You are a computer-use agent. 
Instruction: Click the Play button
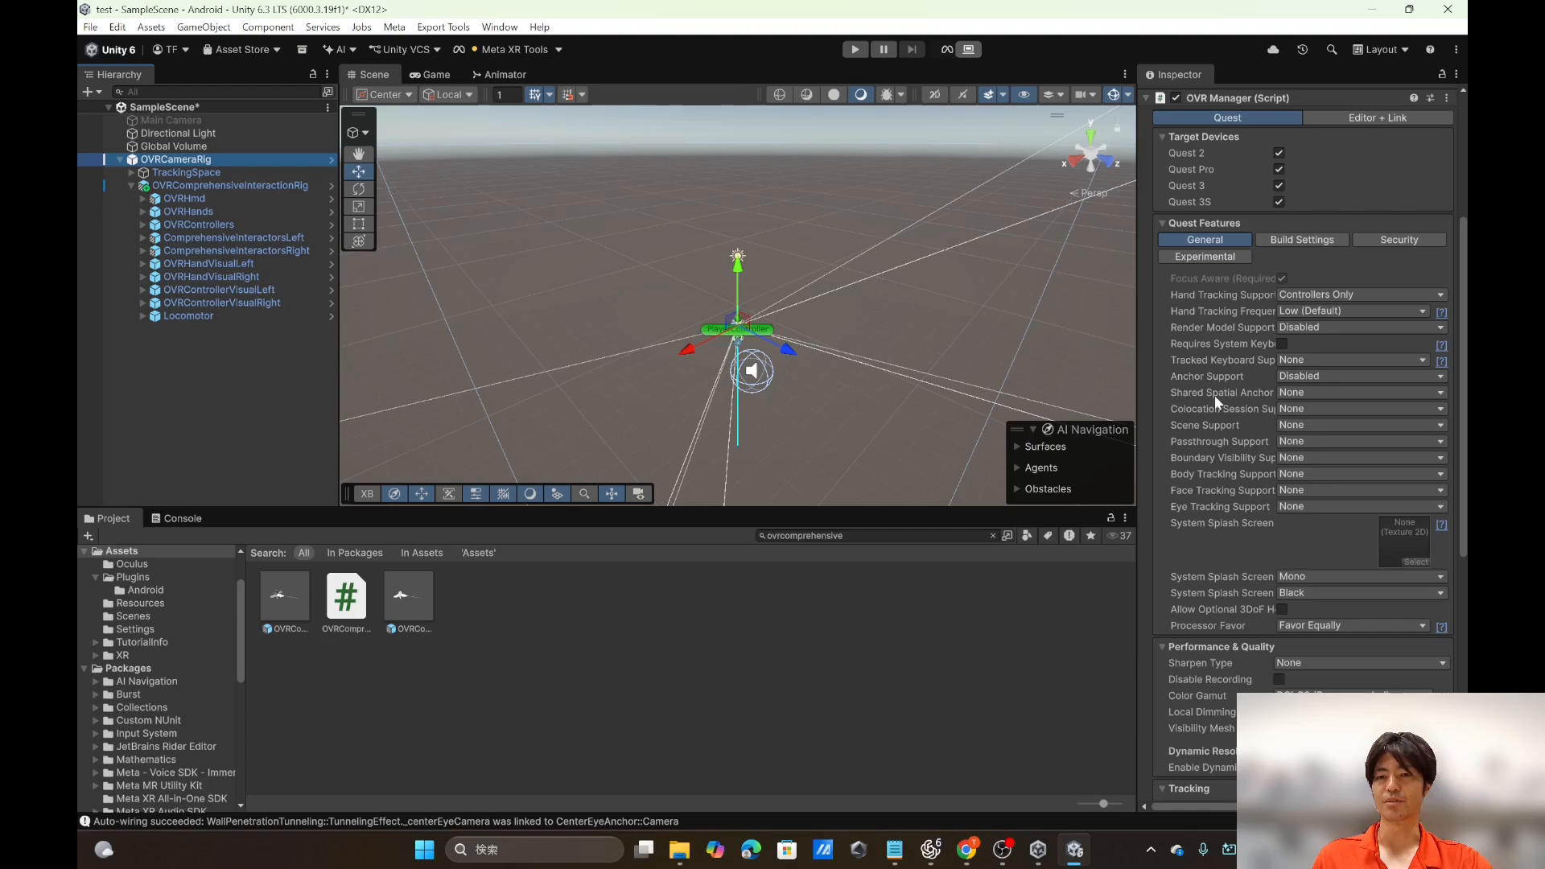click(855, 49)
